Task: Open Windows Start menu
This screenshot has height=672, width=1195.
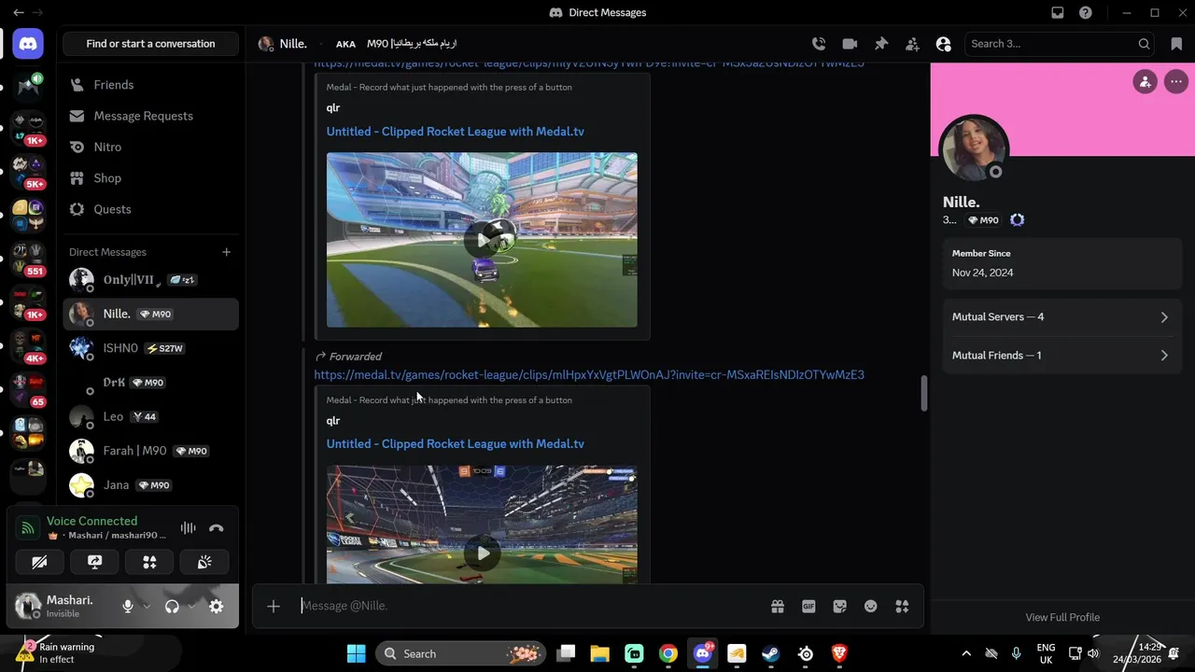Action: click(x=357, y=653)
